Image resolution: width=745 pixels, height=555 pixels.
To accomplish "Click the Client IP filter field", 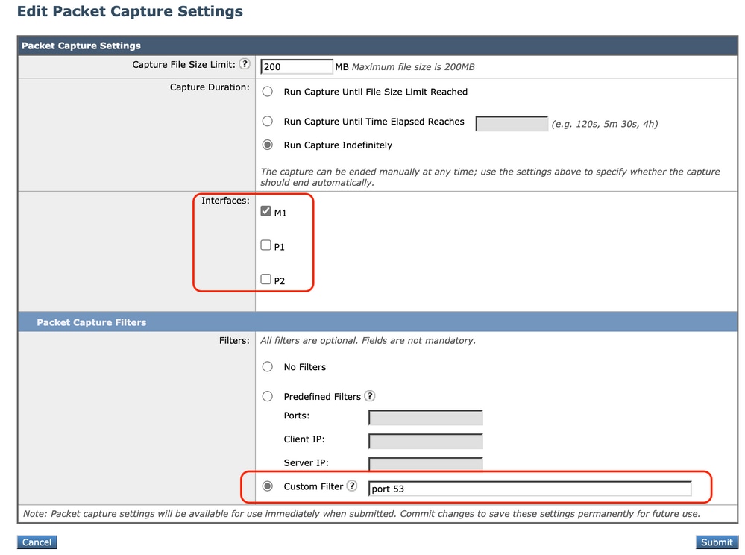I will pos(426,441).
